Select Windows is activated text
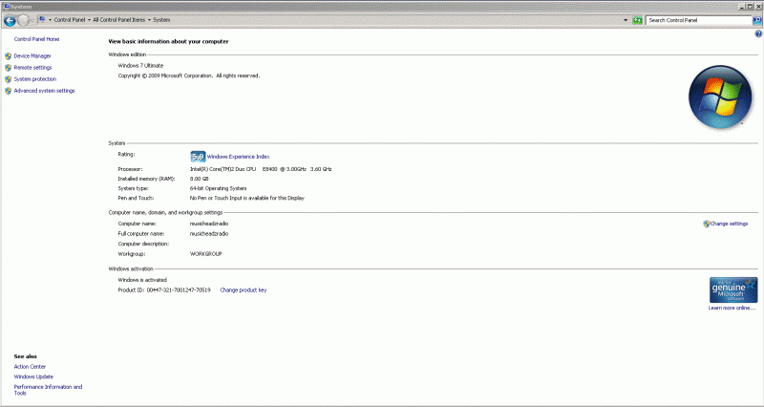This screenshot has height=407, width=764. [x=142, y=280]
